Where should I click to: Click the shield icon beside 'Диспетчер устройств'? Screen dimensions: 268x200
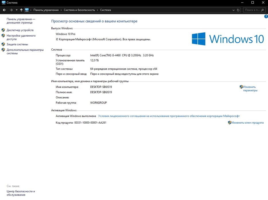click(x=3, y=30)
